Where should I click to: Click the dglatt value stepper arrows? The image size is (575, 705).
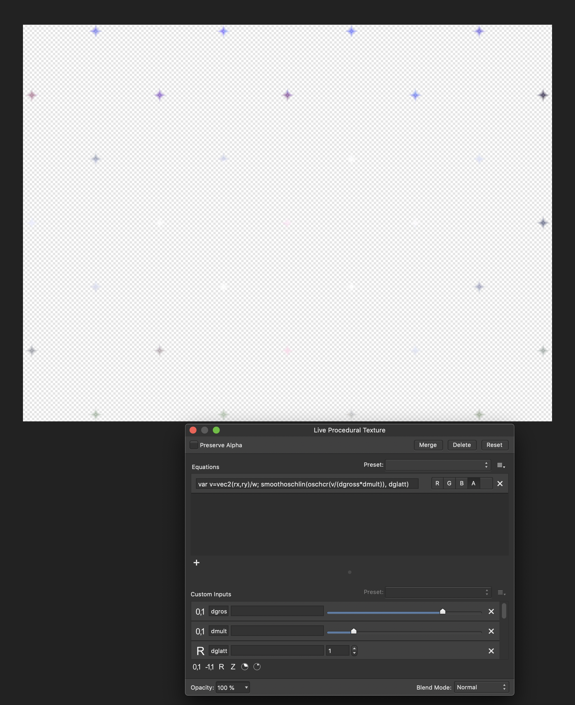click(x=354, y=651)
